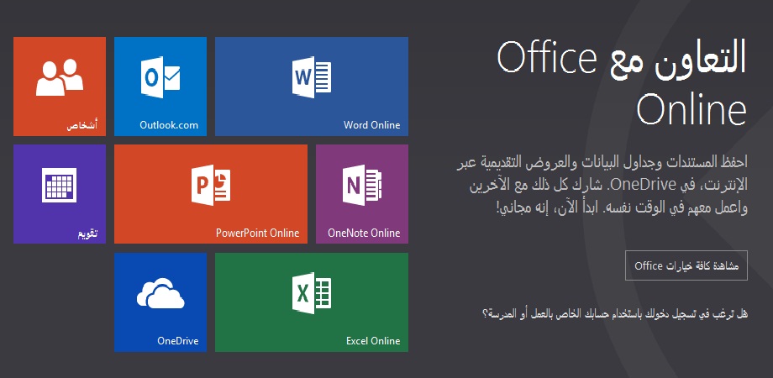This screenshot has height=378, width=773.
Task: Click the OneDrive cloud icon
Action: (160, 293)
